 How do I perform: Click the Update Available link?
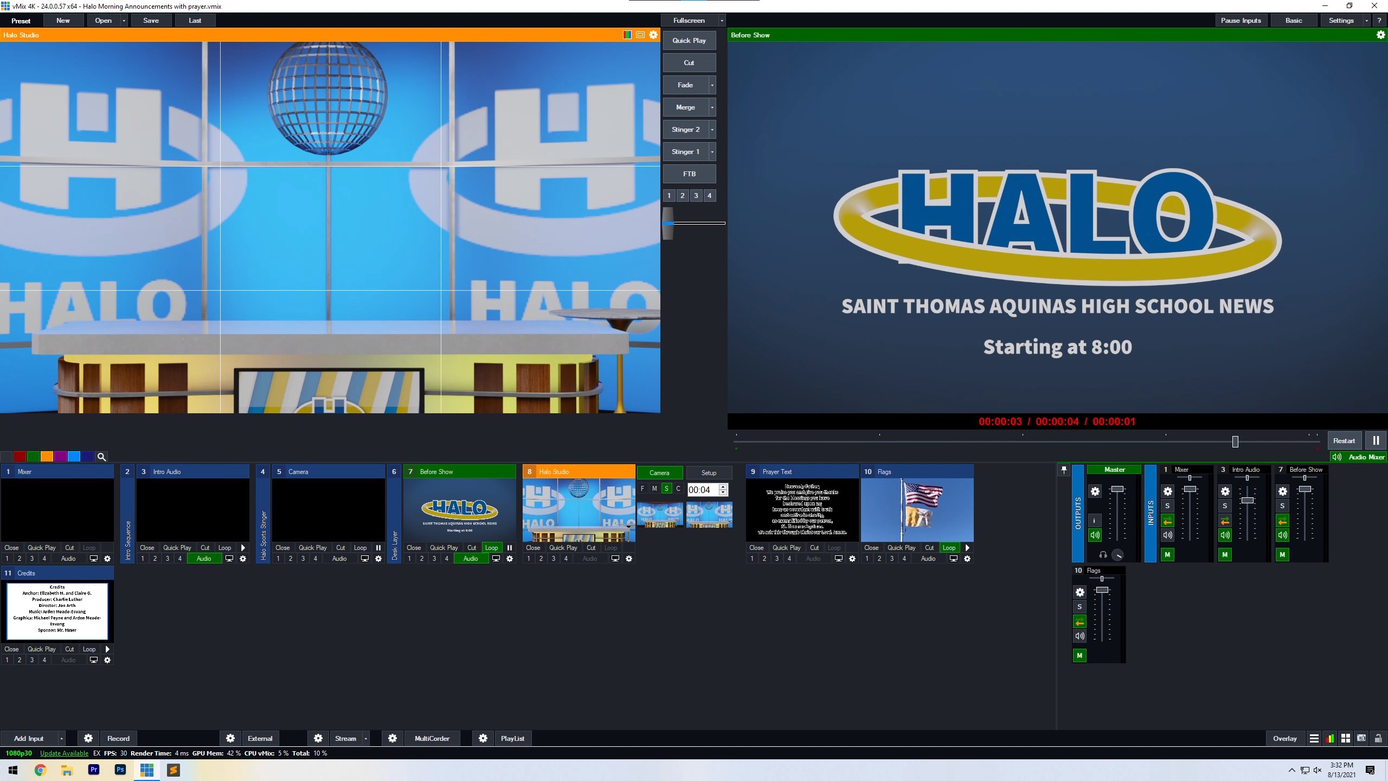coord(64,753)
